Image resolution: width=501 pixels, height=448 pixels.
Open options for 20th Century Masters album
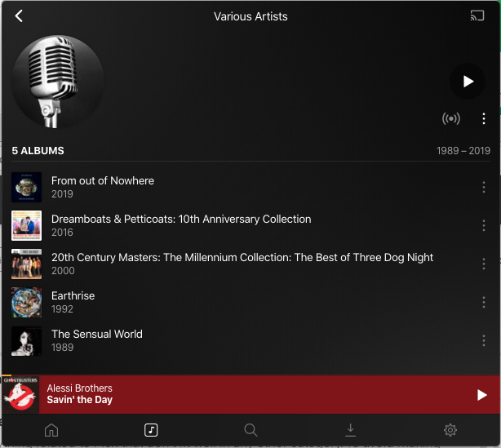tap(484, 264)
